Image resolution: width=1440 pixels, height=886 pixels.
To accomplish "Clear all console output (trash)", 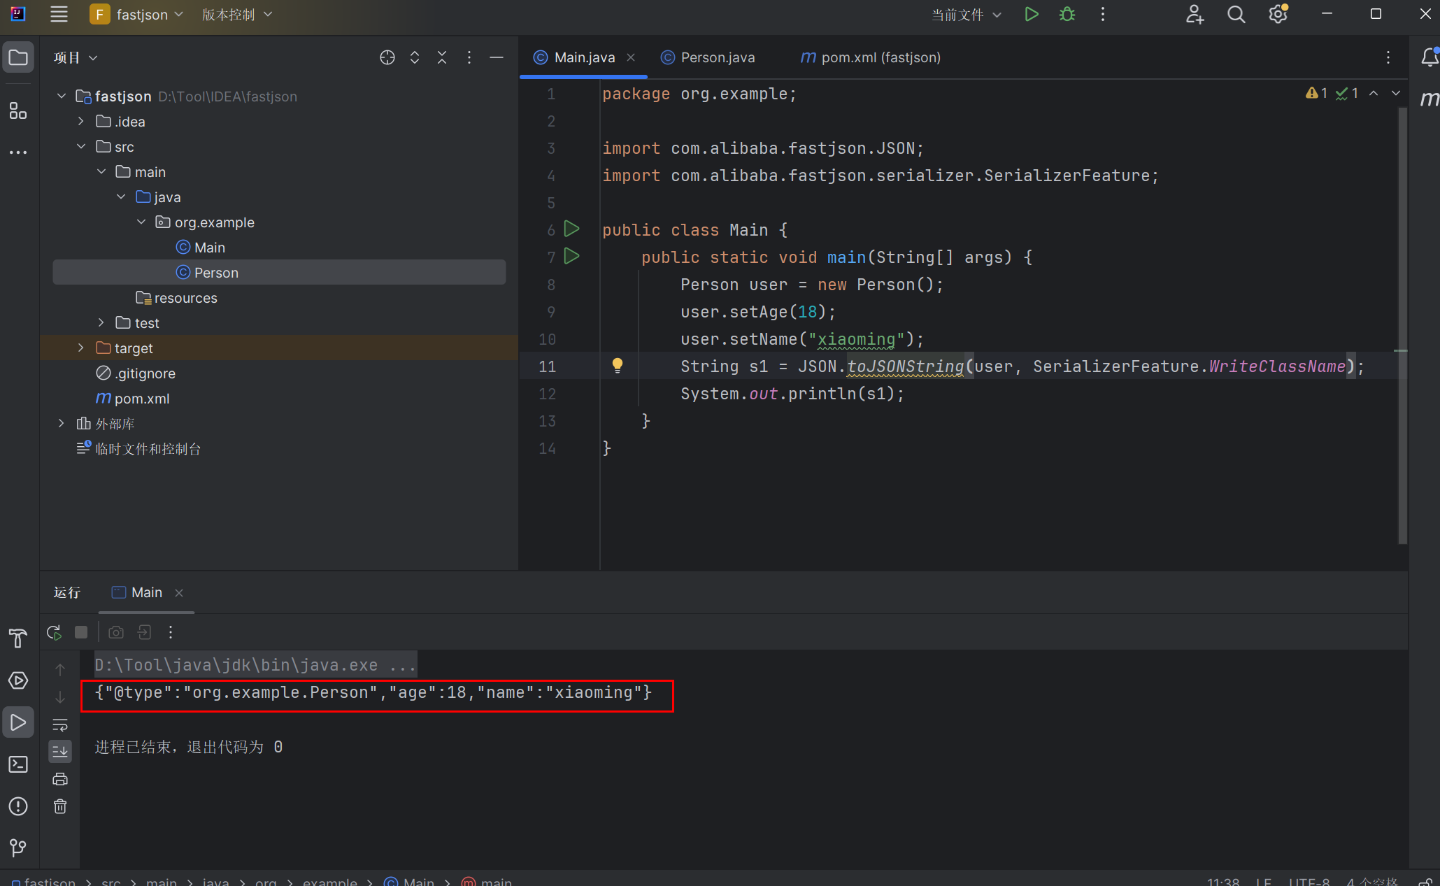I will (60, 806).
